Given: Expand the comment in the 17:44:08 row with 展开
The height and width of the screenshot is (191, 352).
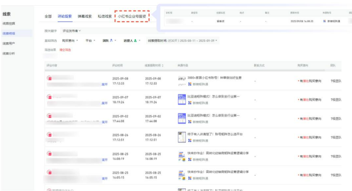Looking at the screenshot, I should click(x=104, y=122).
